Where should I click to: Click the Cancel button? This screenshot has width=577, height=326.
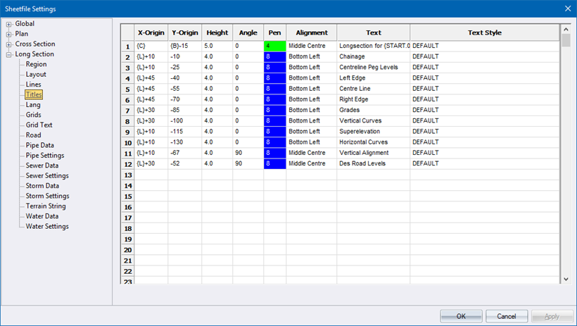tap(507, 316)
